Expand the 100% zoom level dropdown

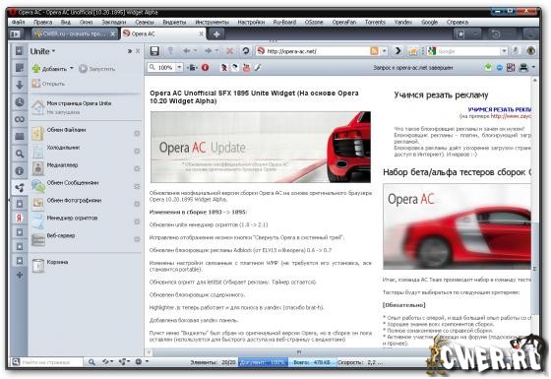[179, 67]
